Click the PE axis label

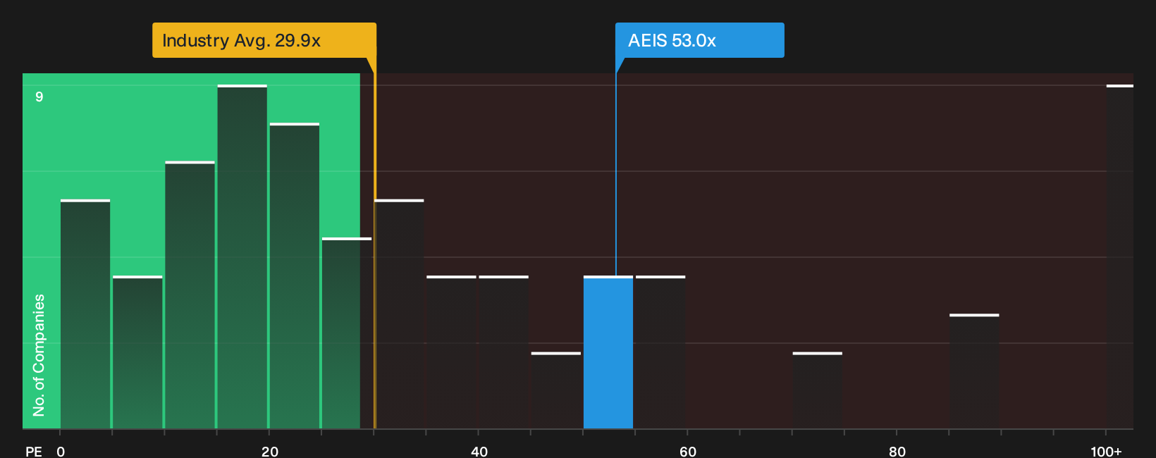(x=34, y=452)
